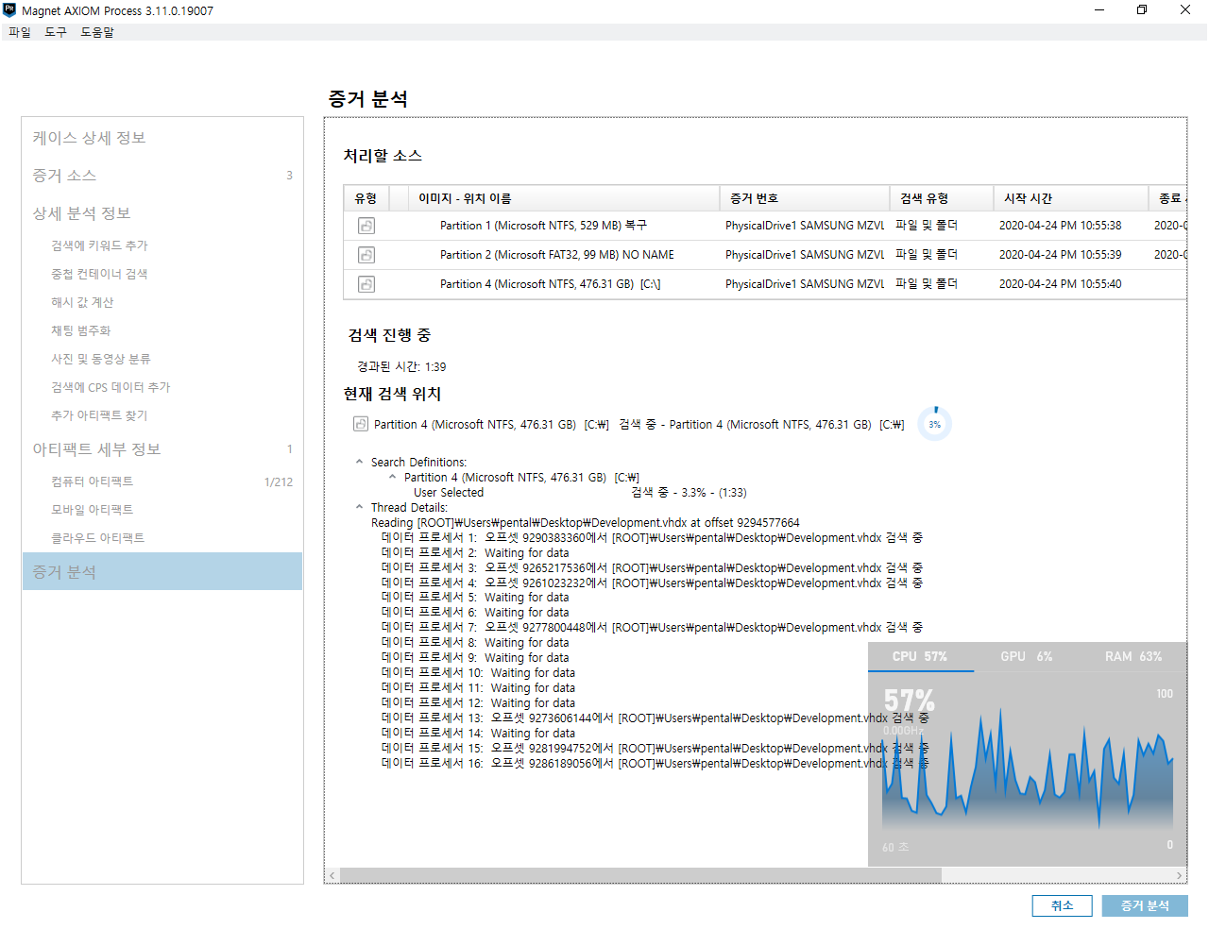This screenshot has height=929, width=1209.
Task: Click the right scroll arrow of horizontal scrollbar
Action: pos(1179,875)
